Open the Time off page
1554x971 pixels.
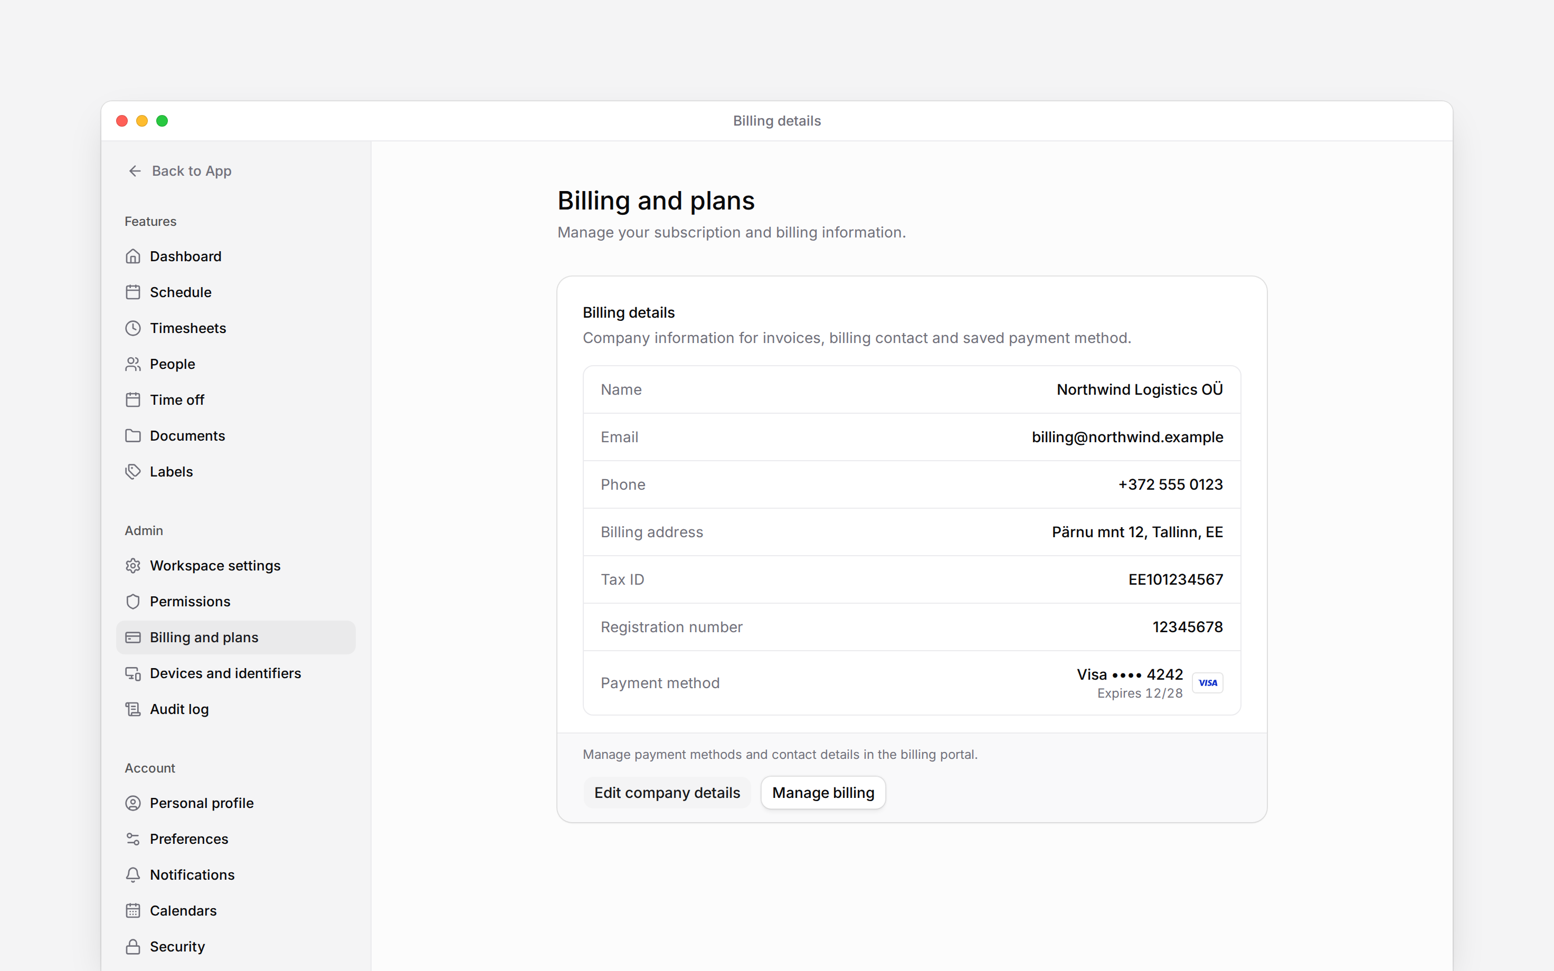coord(235,400)
